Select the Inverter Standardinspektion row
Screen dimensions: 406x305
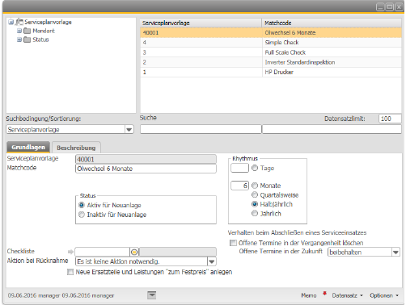point(271,62)
